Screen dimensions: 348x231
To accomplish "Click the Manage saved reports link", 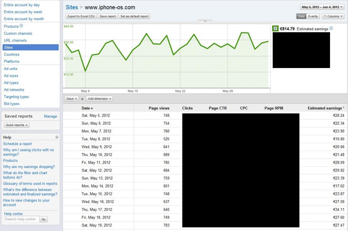I will pos(50,116).
